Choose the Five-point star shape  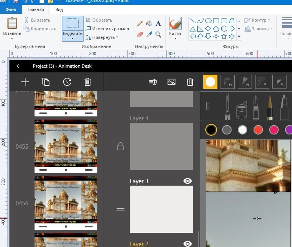coord(224,36)
